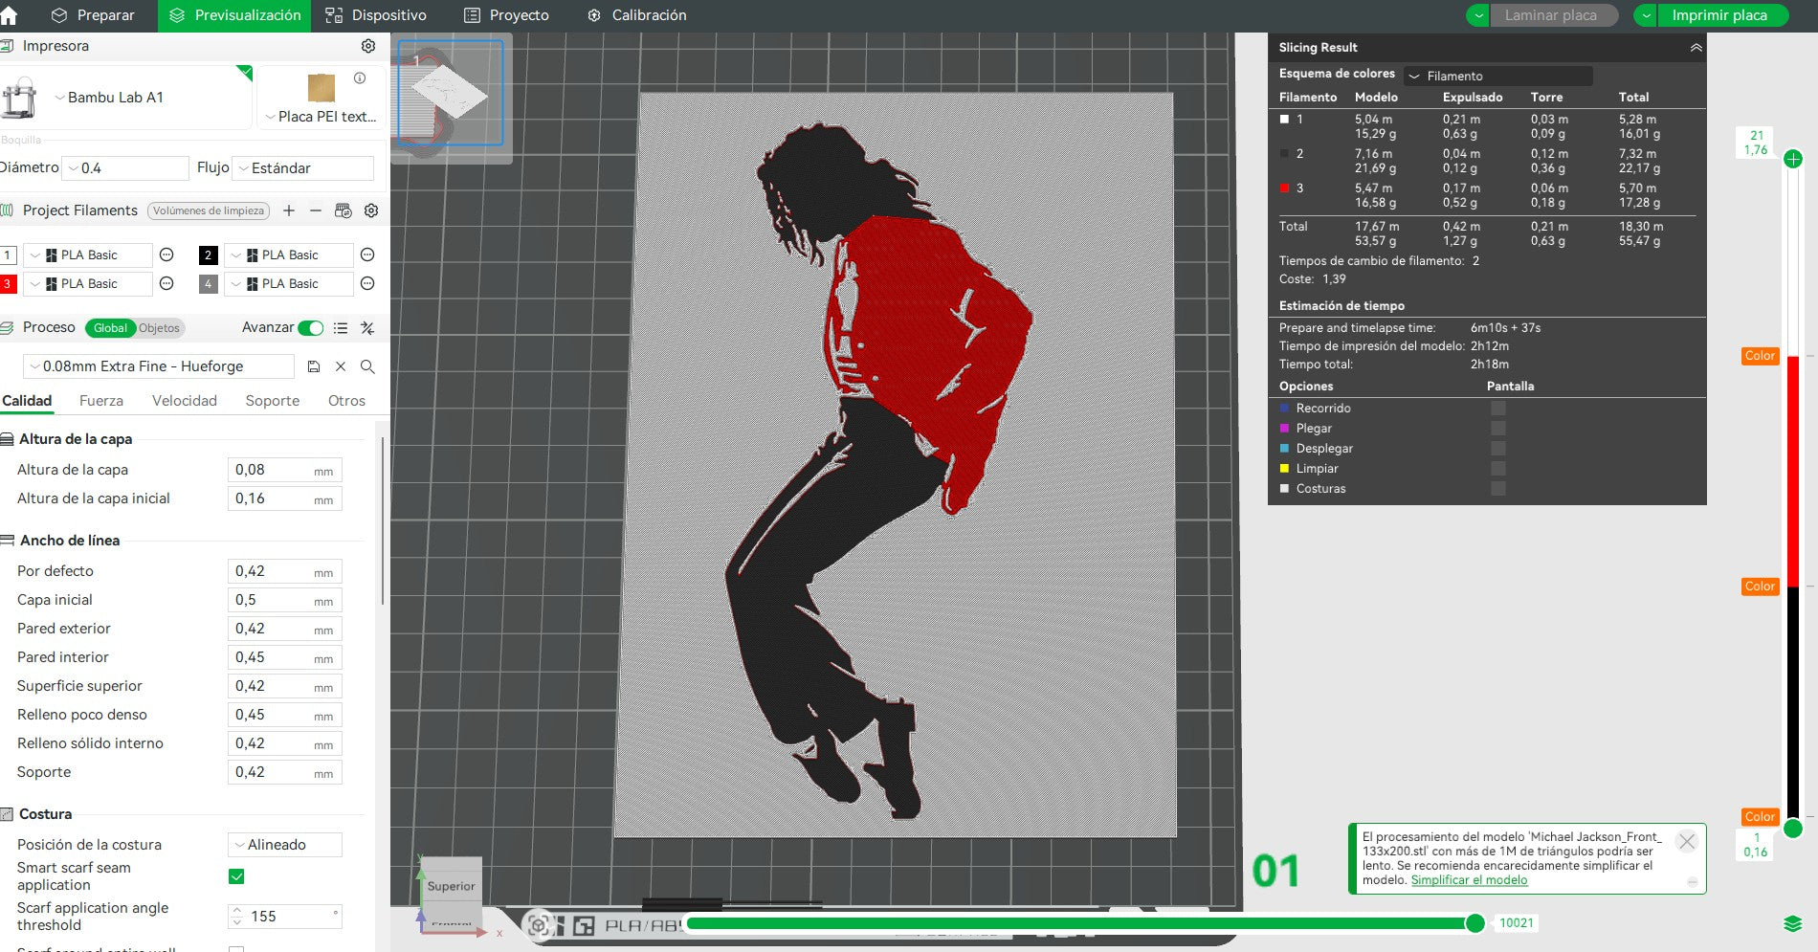The image size is (1818, 952).
Task: Open Posición de la costura Alineado dropdown
Action: point(285,845)
